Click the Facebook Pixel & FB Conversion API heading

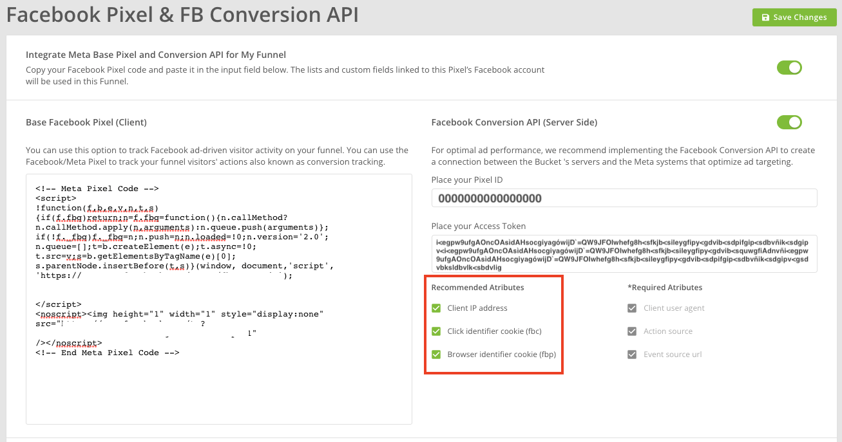tap(182, 15)
